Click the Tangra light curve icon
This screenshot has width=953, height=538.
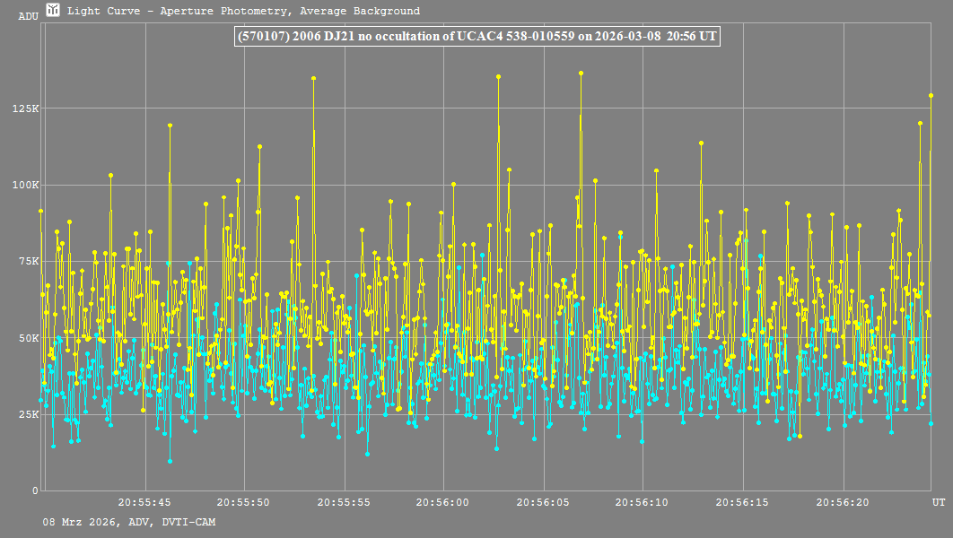(x=54, y=11)
